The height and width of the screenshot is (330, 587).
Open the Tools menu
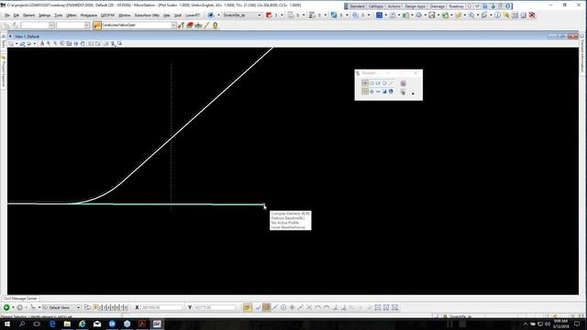(x=58, y=16)
